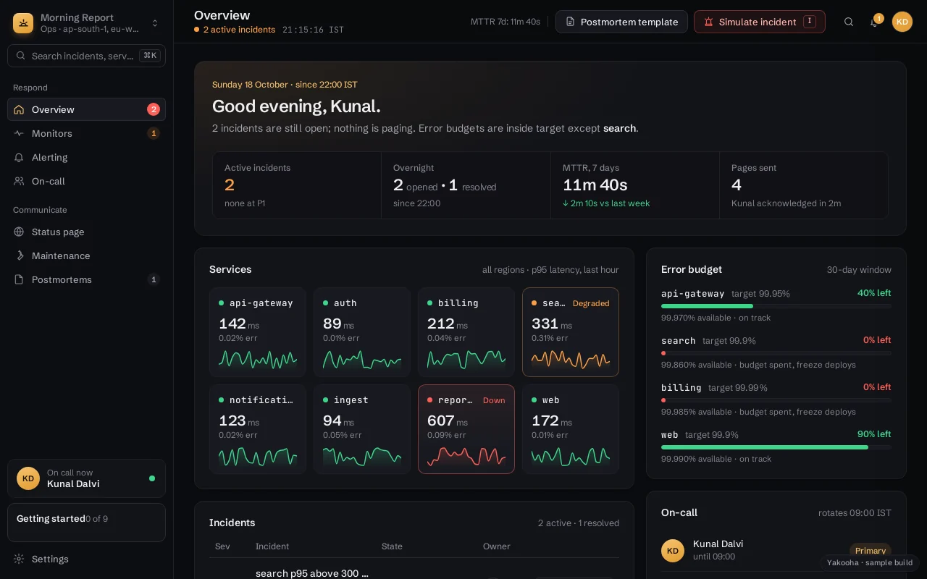
Task: Click the 2 active incidents link
Action: tap(235, 30)
